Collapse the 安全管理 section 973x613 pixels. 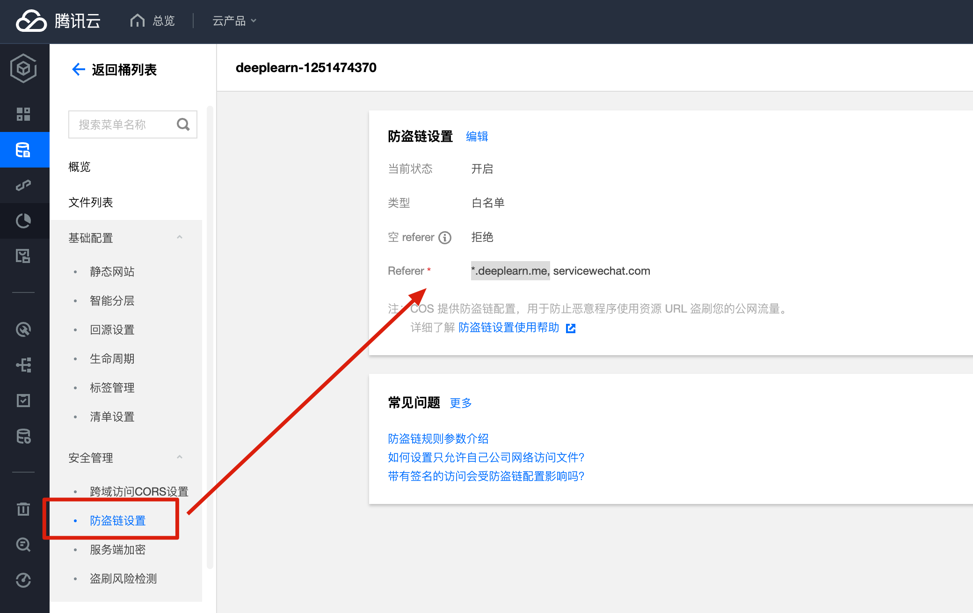point(179,458)
